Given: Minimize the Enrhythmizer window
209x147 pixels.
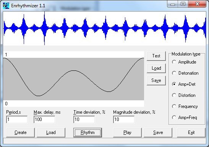Looking at the screenshot, I should pos(173,4).
